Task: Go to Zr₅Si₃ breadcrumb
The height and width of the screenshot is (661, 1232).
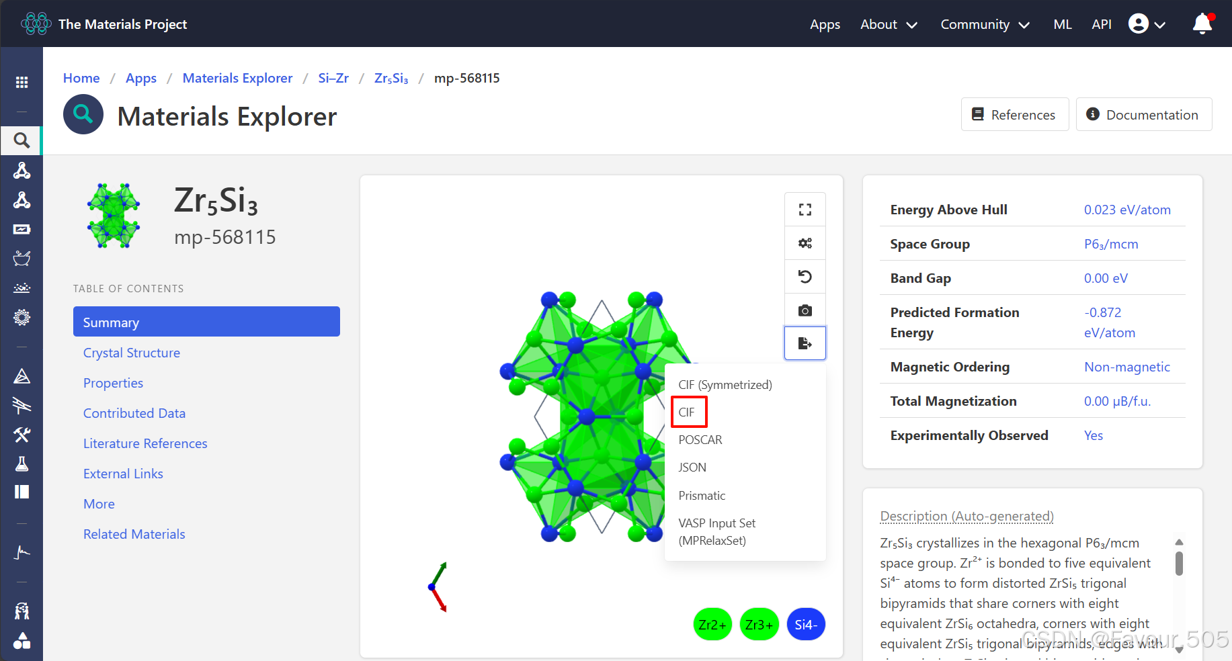Action: click(x=391, y=78)
